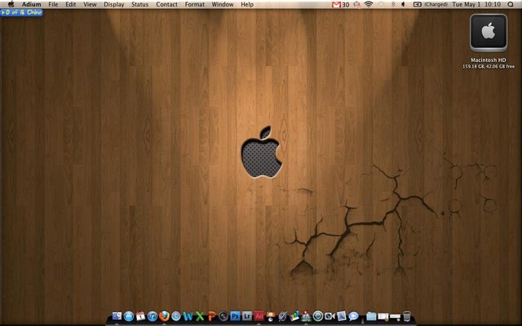Viewport: 522px width, 326px height.
Task: Open the View menu
Action: point(90,4)
